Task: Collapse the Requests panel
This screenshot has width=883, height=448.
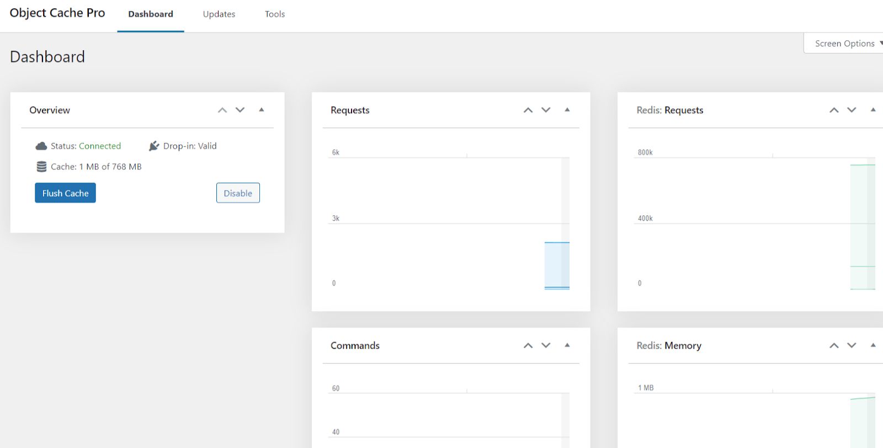Action: point(567,110)
